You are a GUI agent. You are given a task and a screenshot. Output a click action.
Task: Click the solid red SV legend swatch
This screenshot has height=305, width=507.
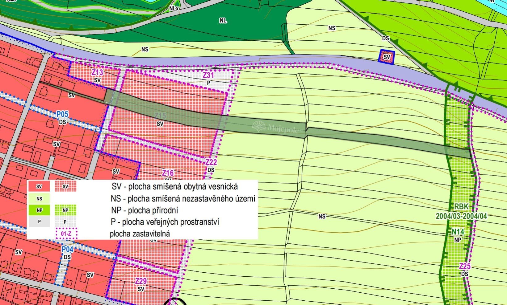click(x=39, y=186)
